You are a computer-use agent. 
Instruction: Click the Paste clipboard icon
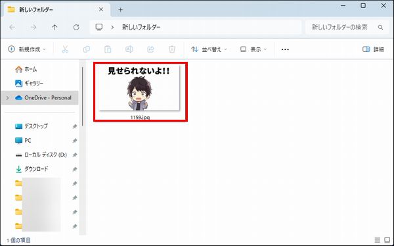click(108, 49)
